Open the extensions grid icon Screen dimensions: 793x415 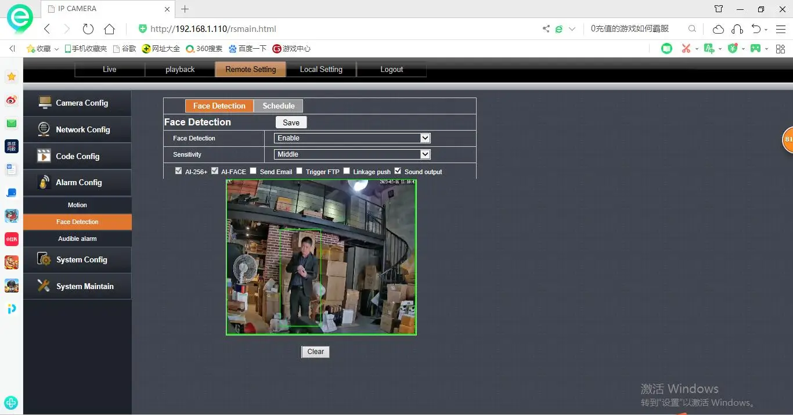coord(781,49)
